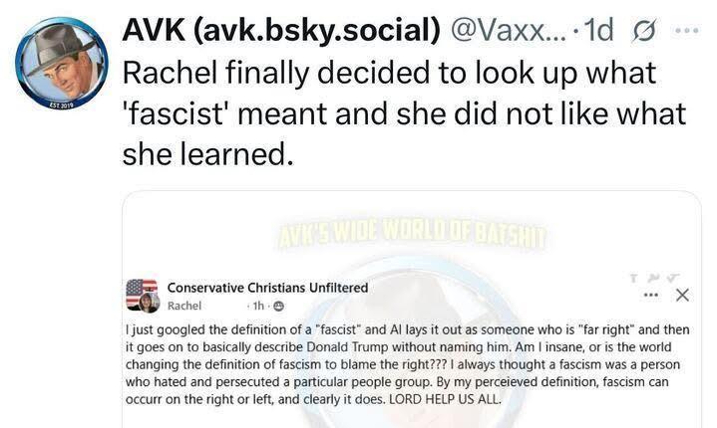Screen dimensions: 717x428
Task: Click Rachel's small profile picture overlay
Action: tap(147, 303)
